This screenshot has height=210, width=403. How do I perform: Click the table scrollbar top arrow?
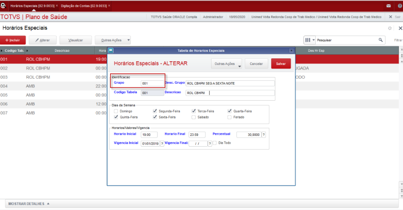[401, 49]
